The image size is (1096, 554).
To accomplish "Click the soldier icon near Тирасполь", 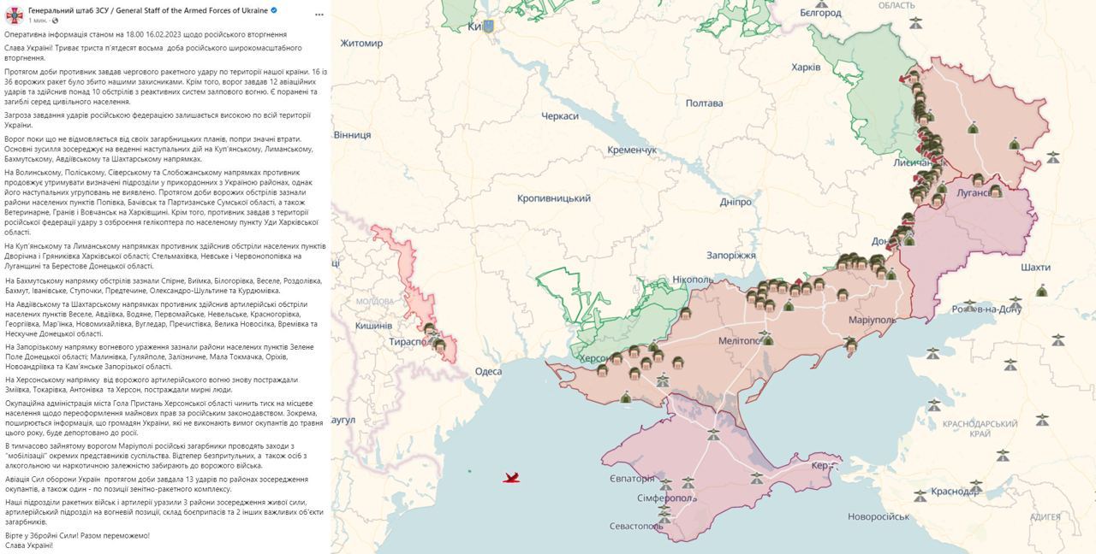I will click(439, 345).
